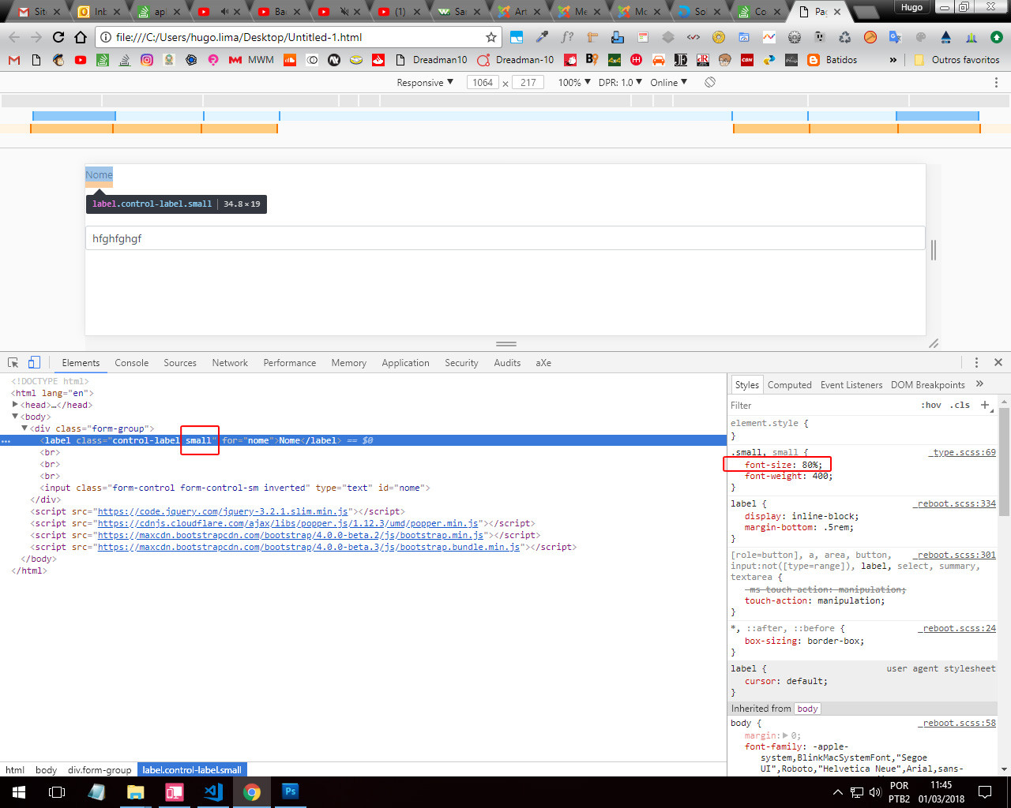The image size is (1011, 808).
Task: Switch to the Performance tab
Action: coord(290,363)
